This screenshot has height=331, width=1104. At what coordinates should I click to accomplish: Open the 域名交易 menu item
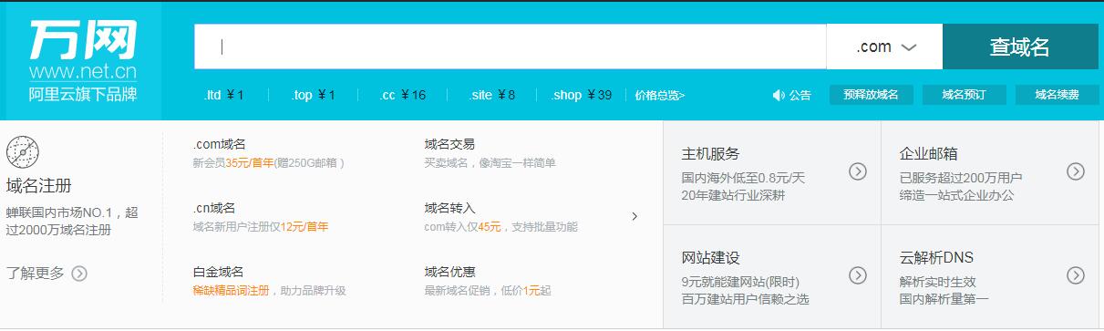(449, 144)
